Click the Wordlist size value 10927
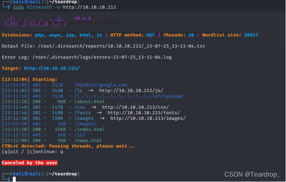286x182 pixels. (251, 35)
